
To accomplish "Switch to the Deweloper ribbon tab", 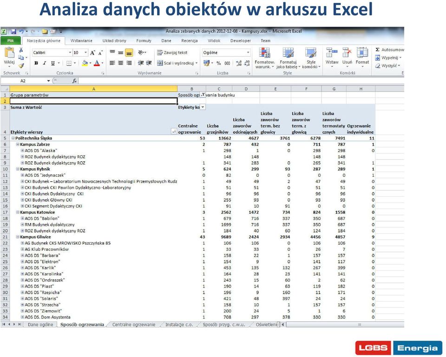I will 241,41.
